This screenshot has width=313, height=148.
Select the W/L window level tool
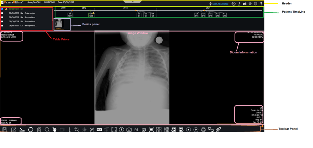(99, 129)
